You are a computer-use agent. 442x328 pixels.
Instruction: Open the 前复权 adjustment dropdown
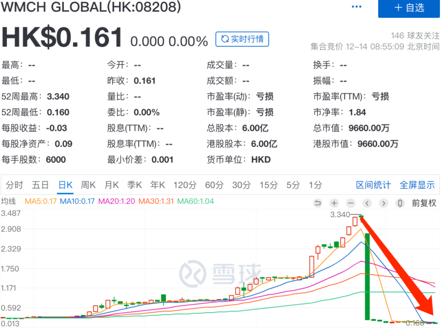pos(424,203)
